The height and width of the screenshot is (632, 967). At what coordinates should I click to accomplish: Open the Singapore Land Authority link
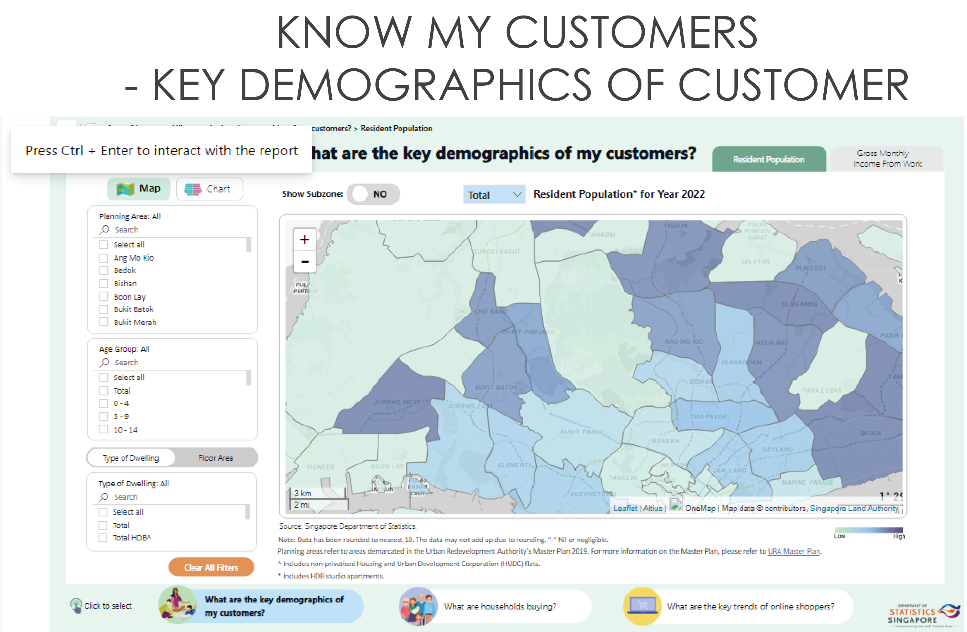pos(854,508)
